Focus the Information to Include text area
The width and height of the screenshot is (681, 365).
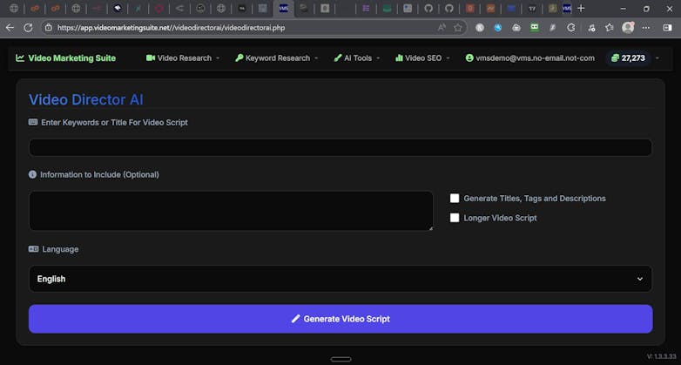click(x=231, y=211)
